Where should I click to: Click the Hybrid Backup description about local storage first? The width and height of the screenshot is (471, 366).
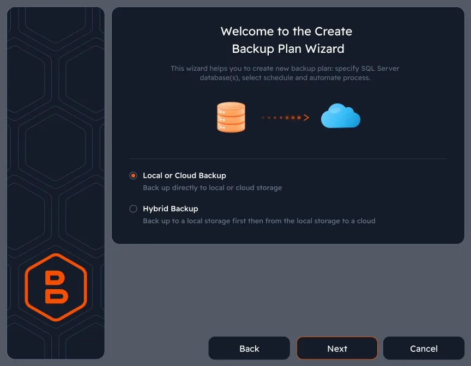(x=259, y=221)
